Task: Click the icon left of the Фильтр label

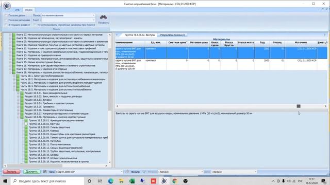Action: coord(127,172)
